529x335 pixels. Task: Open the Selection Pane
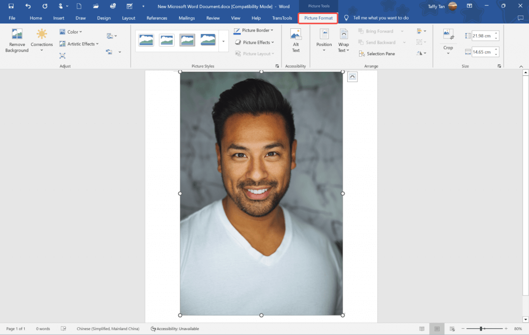[377, 54]
